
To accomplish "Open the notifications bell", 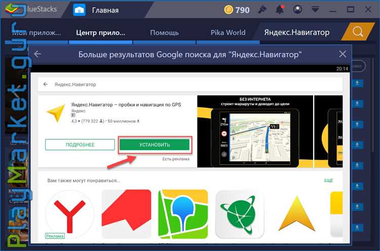I will point(280,10).
